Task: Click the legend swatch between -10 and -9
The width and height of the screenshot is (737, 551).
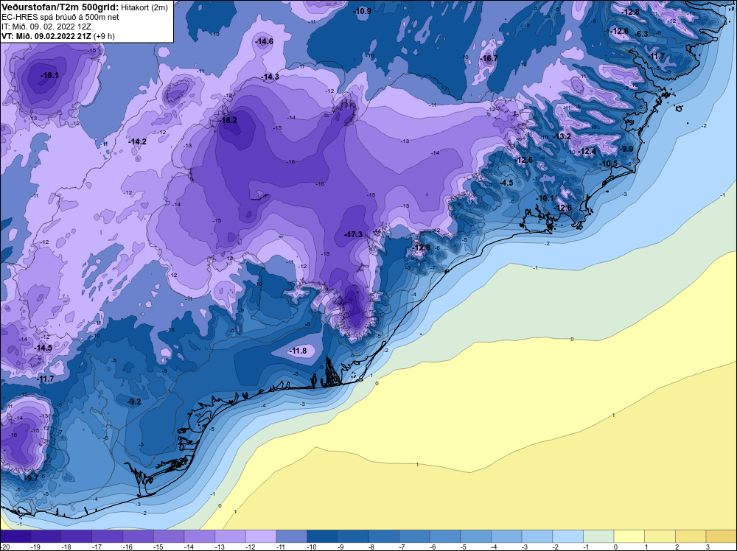Action: [322, 536]
